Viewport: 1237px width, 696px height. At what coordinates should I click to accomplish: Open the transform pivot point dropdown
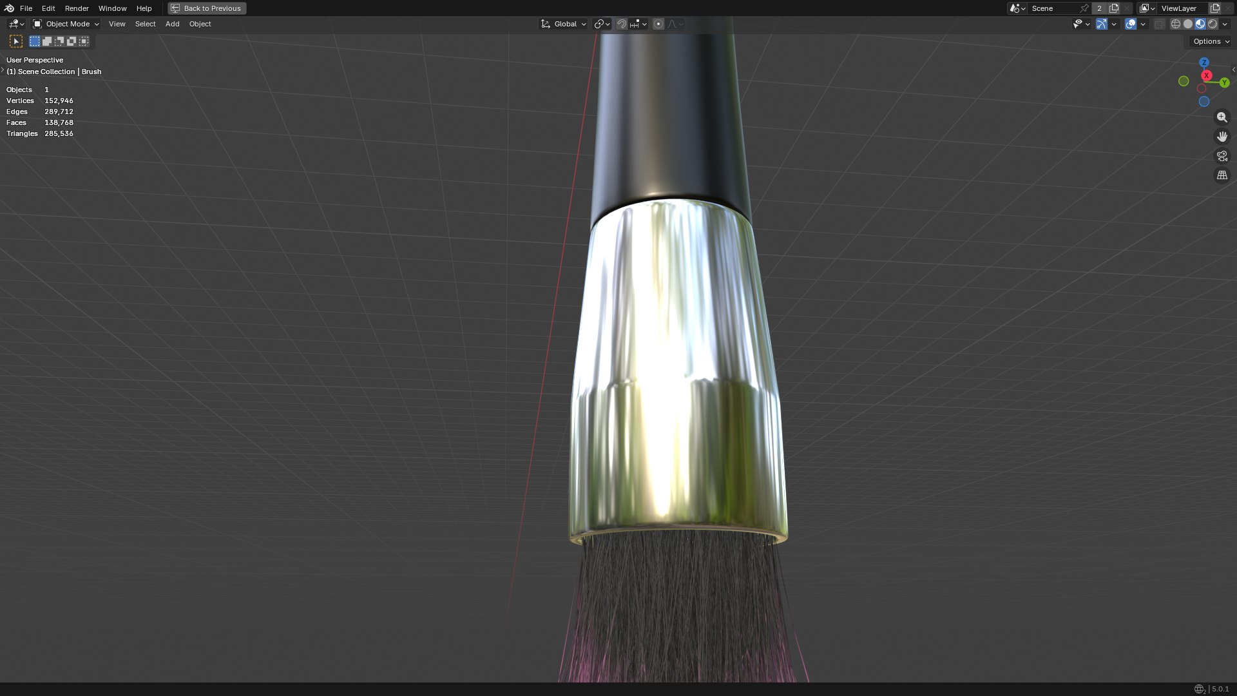[602, 24]
